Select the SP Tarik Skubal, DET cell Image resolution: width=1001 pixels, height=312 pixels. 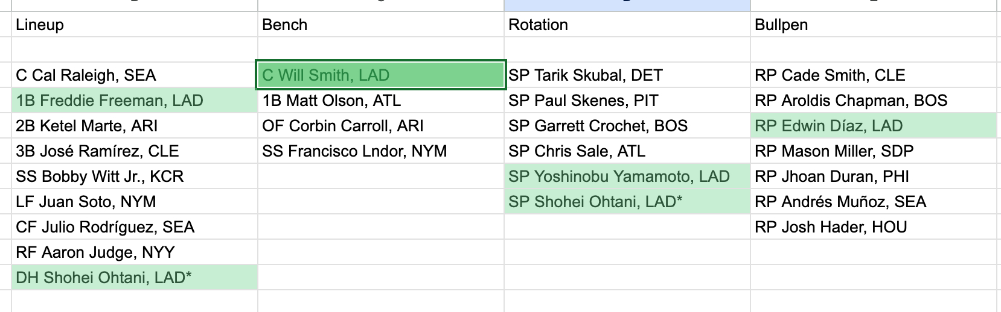(x=627, y=75)
